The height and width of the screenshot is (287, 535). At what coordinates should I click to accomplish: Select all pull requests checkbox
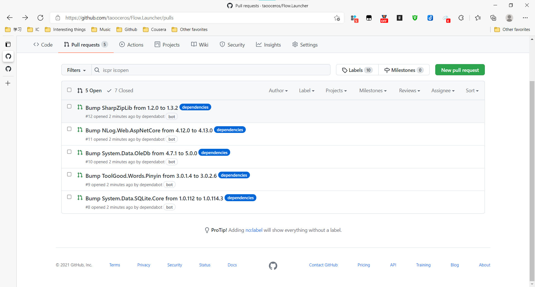point(69,90)
